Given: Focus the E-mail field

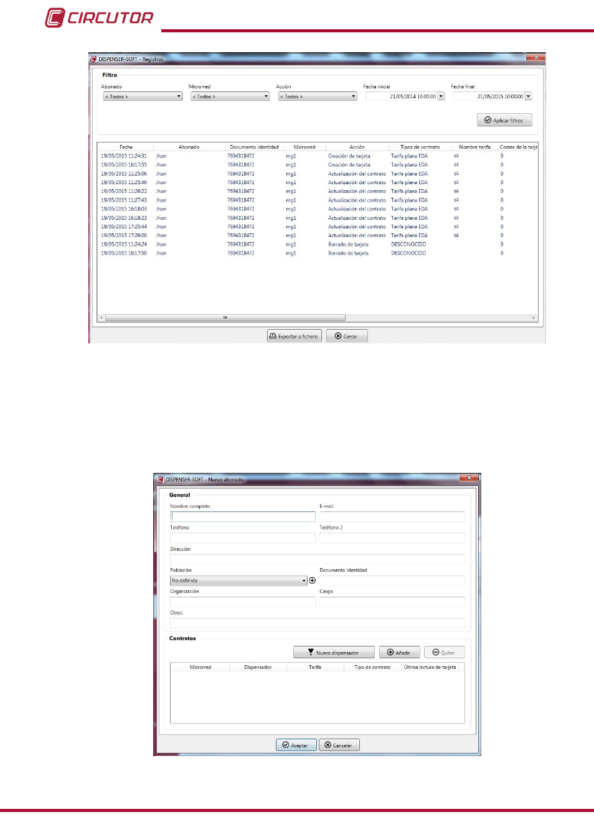Looking at the screenshot, I should pos(392,516).
